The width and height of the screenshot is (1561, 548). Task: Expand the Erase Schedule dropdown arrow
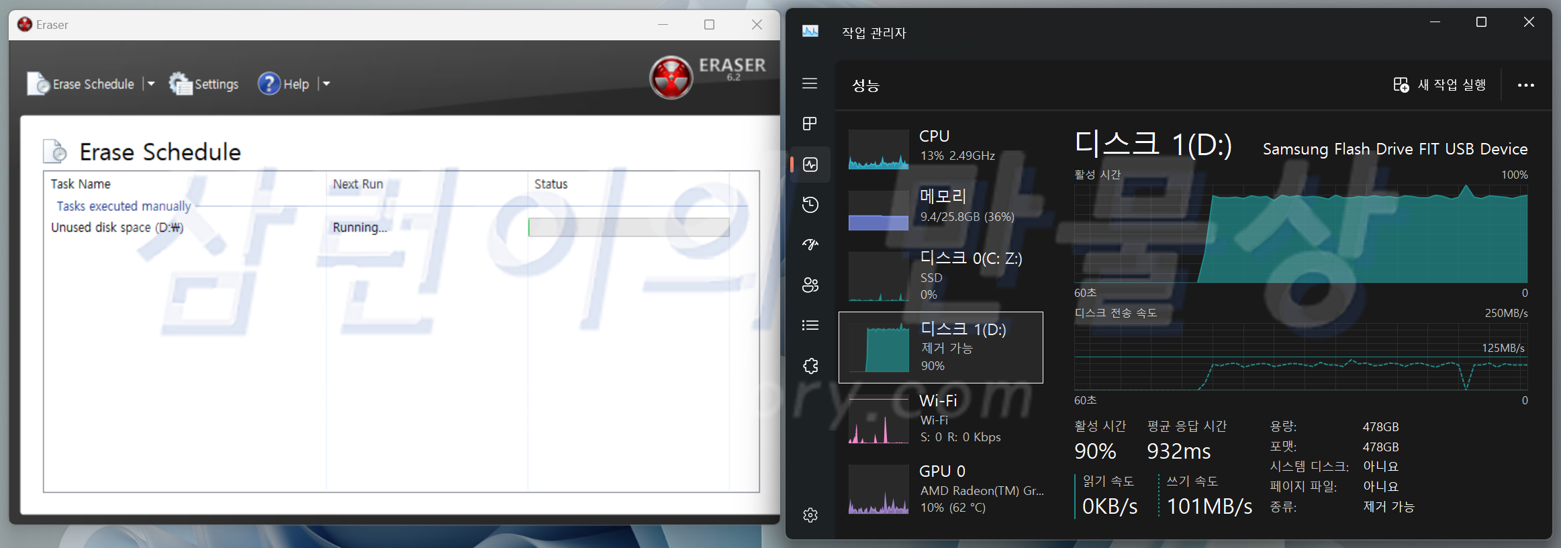click(150, 84)
